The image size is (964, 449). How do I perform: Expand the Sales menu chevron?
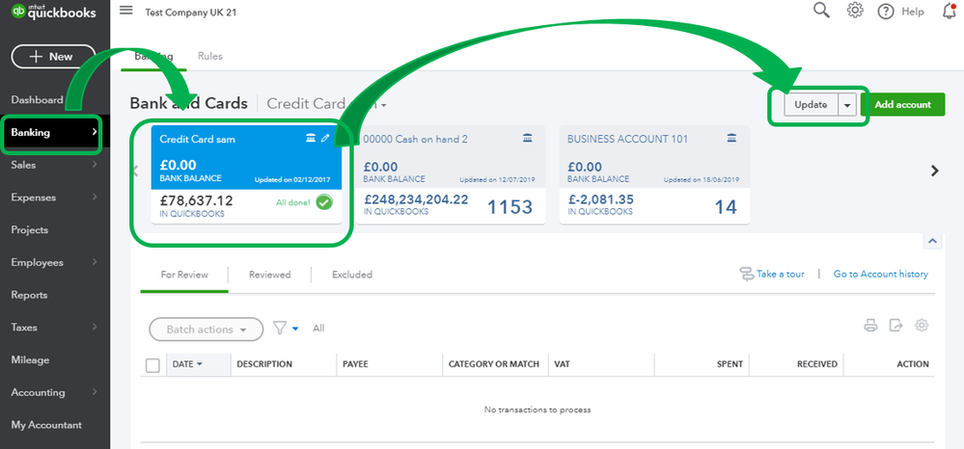tap(95, 165)
